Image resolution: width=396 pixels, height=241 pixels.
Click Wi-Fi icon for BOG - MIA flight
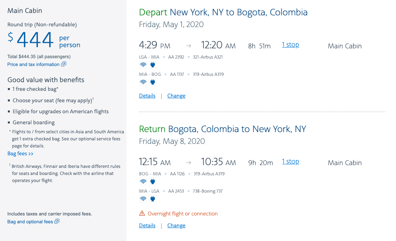(143, 182)
